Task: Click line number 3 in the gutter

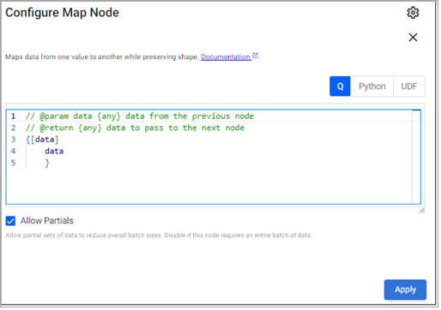Action: (x=13, y=140)
